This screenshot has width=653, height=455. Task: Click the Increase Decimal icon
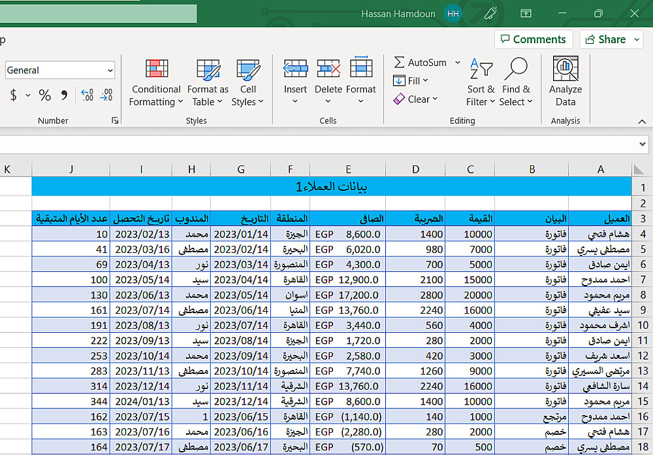[87, 95]
